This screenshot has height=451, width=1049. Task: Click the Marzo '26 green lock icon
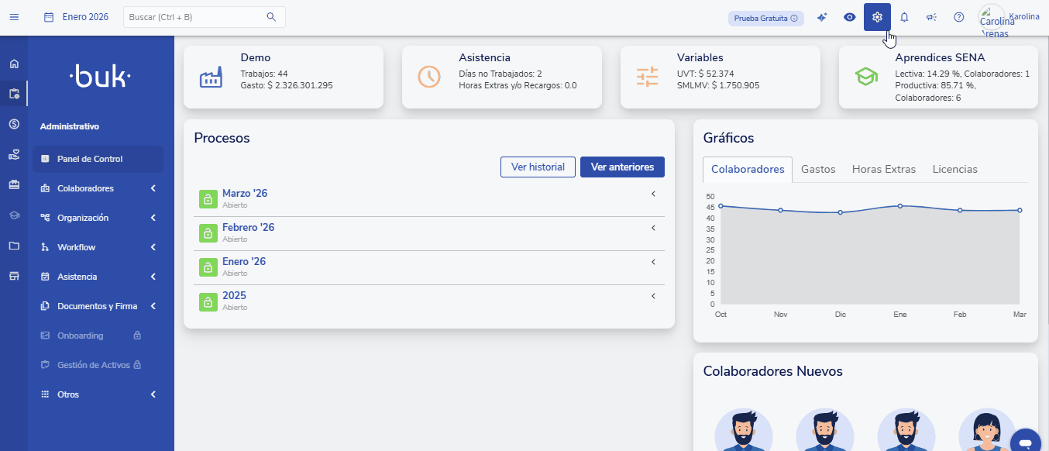pyautogui.click(x=207, y=198)
